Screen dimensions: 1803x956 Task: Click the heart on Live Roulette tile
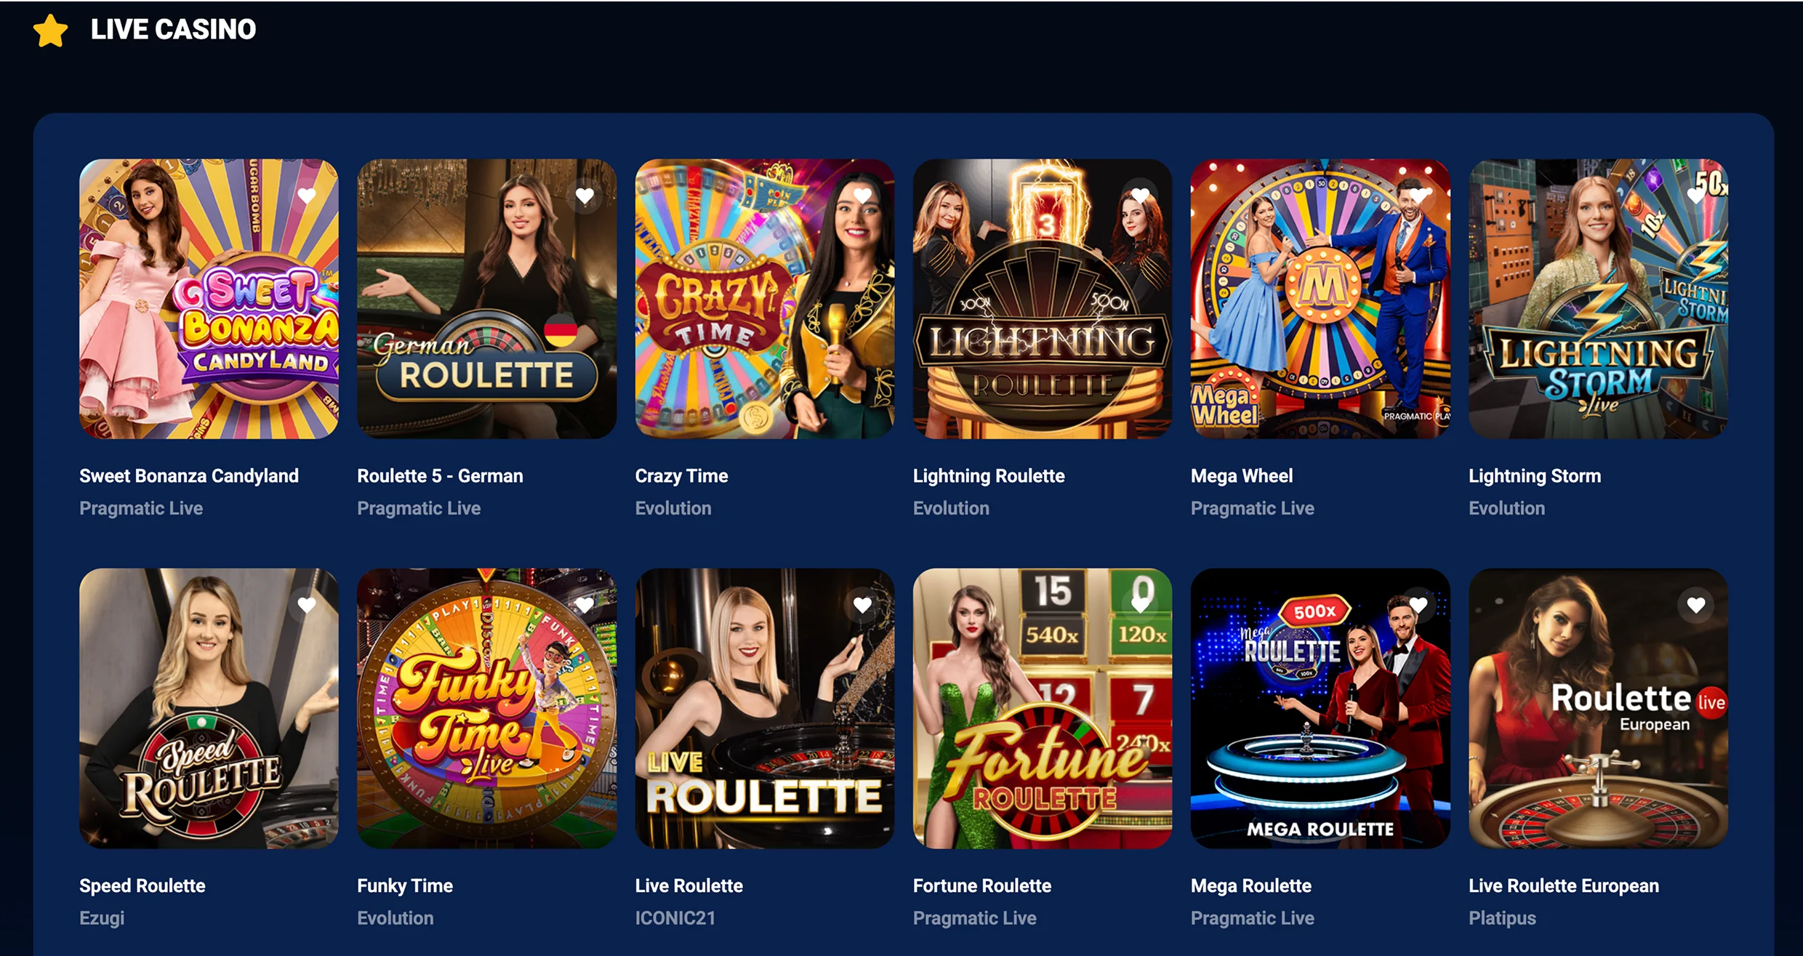point(862,605)
